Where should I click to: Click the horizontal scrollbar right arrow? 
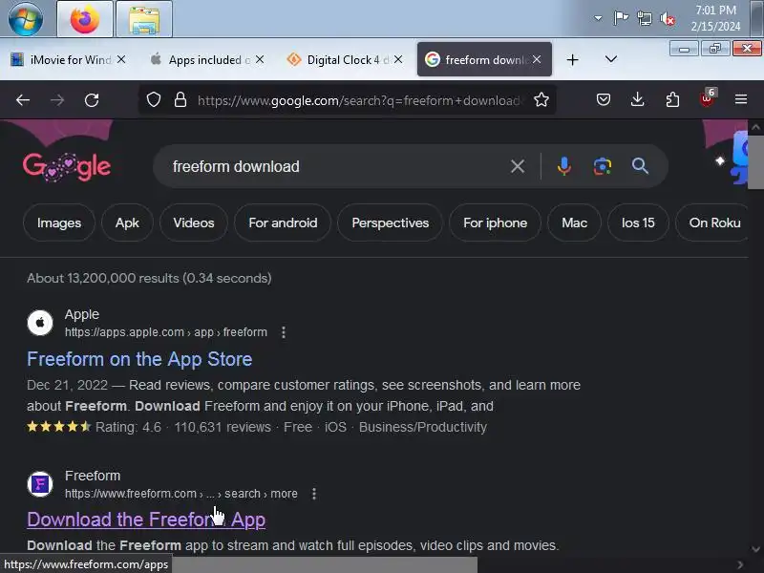click(741, 564)
